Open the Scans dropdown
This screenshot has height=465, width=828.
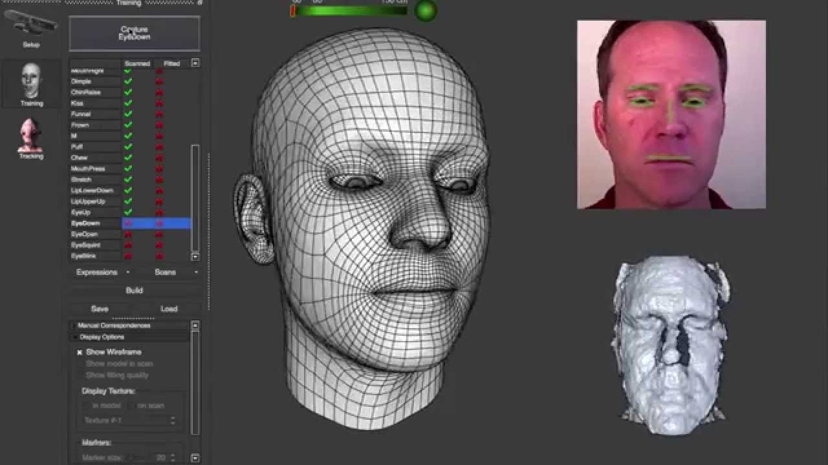[169, 272]
